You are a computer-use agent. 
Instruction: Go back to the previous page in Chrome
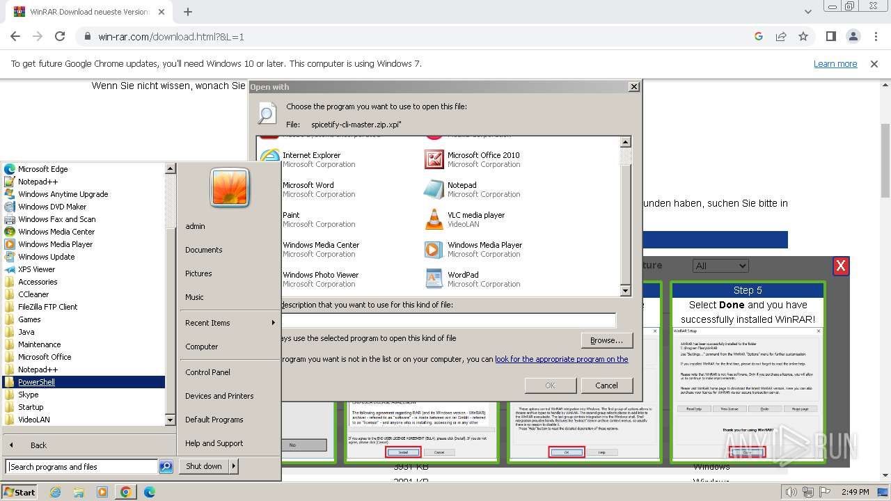tap(15, 36)
